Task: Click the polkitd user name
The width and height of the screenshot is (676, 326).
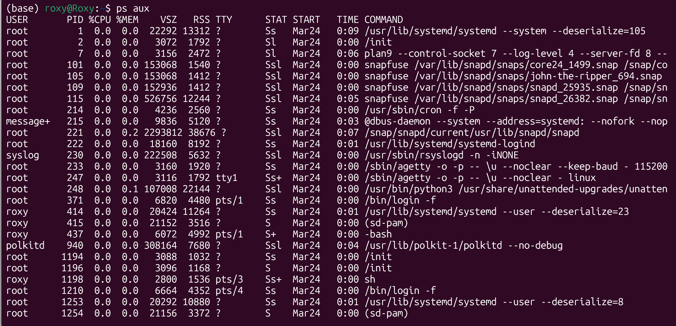Action: pyautogui.click(x=25, y=246)
